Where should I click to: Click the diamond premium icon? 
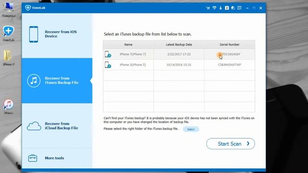pyautogui.click(x=214, y=8)
